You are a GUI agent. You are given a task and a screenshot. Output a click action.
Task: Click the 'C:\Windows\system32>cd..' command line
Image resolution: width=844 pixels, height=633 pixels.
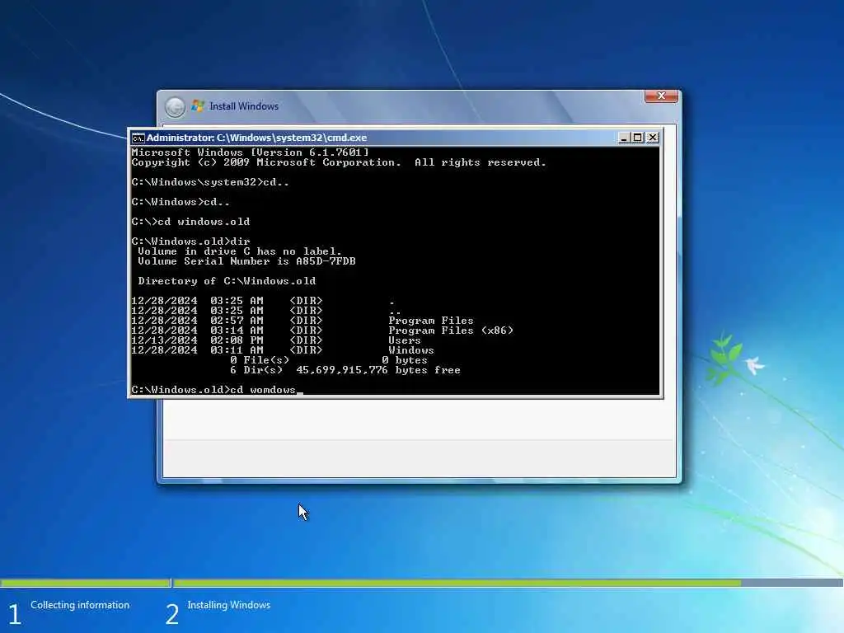[x=210, y=182]
